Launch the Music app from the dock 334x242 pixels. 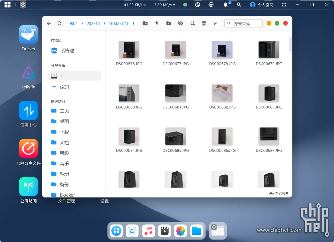148,231
